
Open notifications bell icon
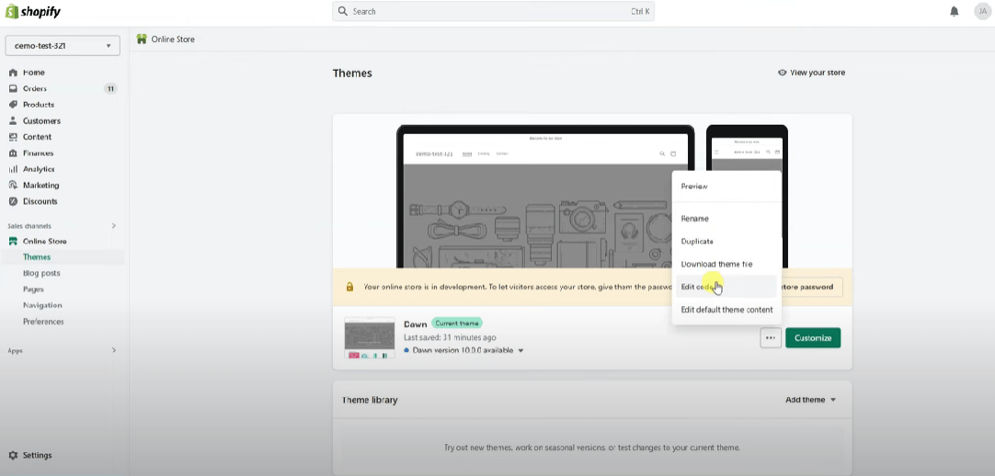pyautogui.click(x=954, y=11)
